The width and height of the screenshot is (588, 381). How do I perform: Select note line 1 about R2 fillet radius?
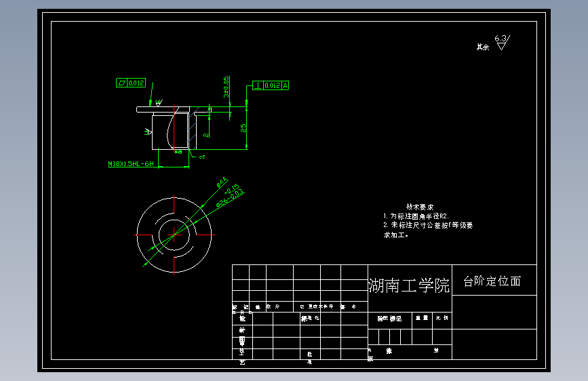pyautogui.click(x=416, y=216)
